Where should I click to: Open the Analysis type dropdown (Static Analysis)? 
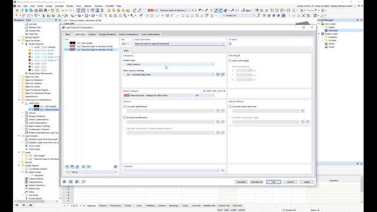click(213, 64)
